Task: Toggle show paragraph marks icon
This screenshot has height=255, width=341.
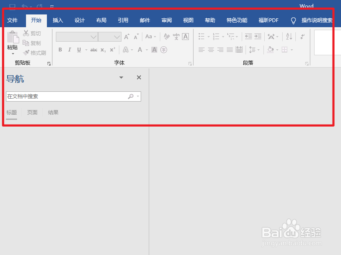Action: pos(302,37)
